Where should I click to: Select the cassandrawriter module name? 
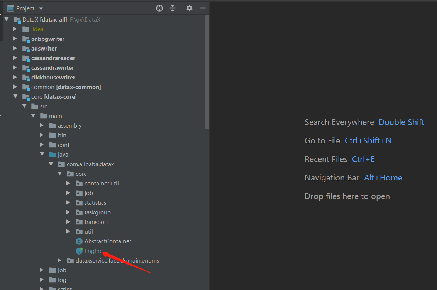[53, 67]
